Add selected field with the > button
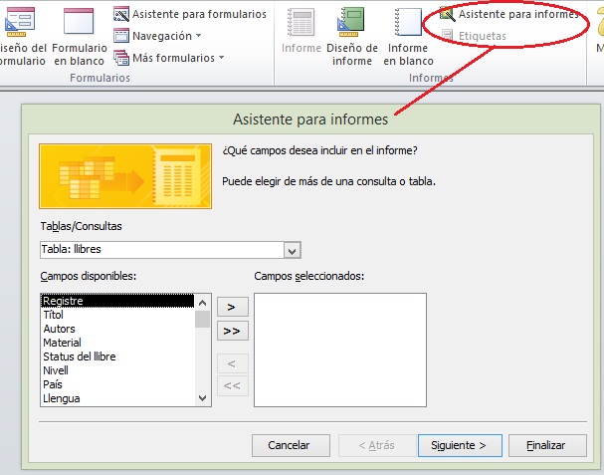Viewport: 604px width, 475px height. point(233,308)
